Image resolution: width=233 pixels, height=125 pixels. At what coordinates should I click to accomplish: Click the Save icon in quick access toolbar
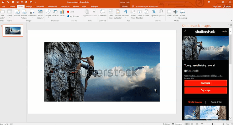click(3, 2)
